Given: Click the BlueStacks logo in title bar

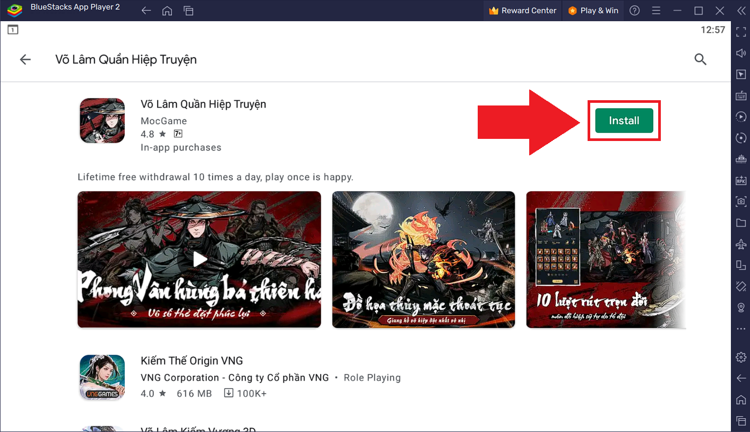Looking at the screenshot, I should point(14,10).
